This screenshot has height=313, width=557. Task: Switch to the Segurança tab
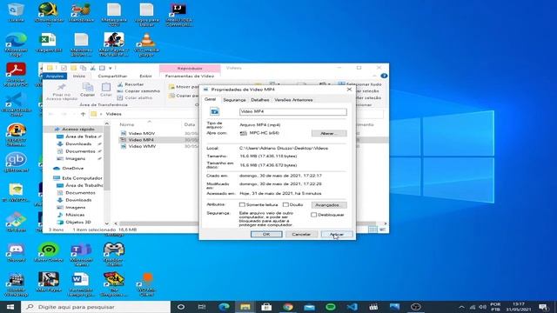[234, 100]
